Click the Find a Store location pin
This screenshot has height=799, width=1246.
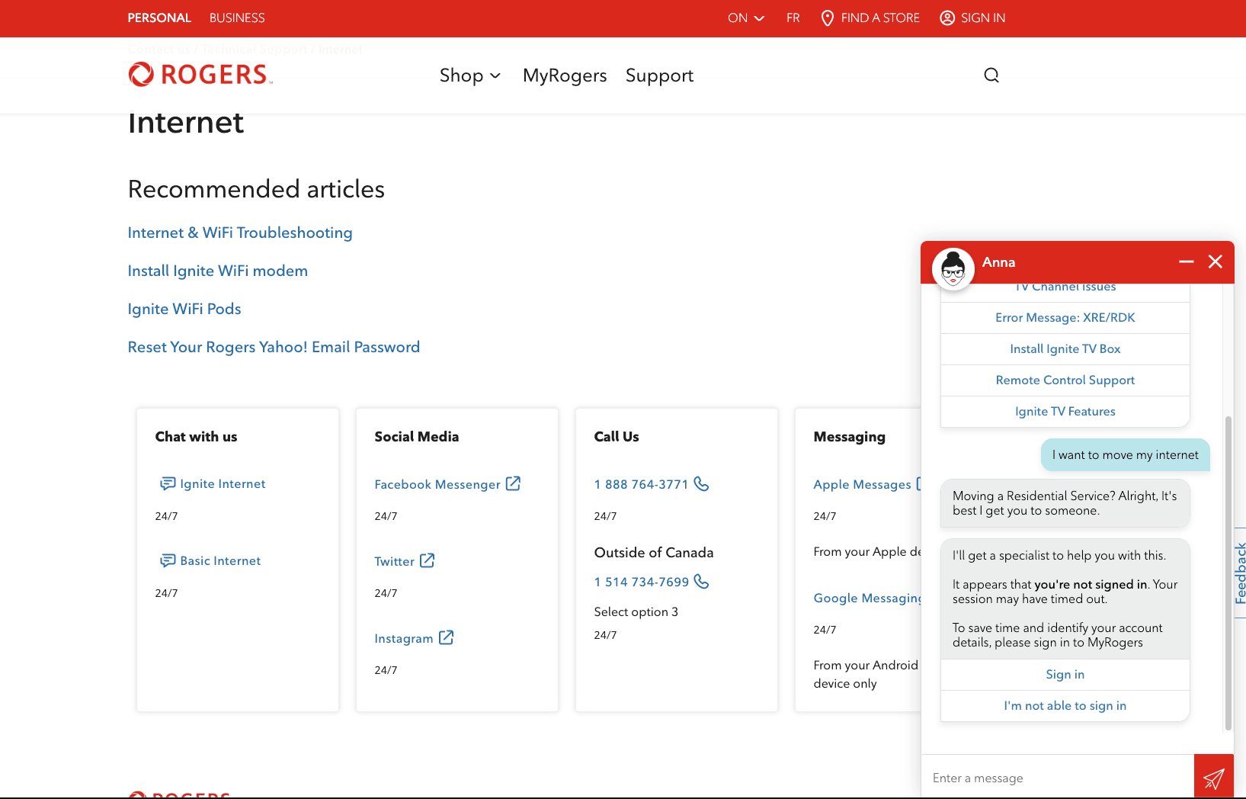pos(827,18)
